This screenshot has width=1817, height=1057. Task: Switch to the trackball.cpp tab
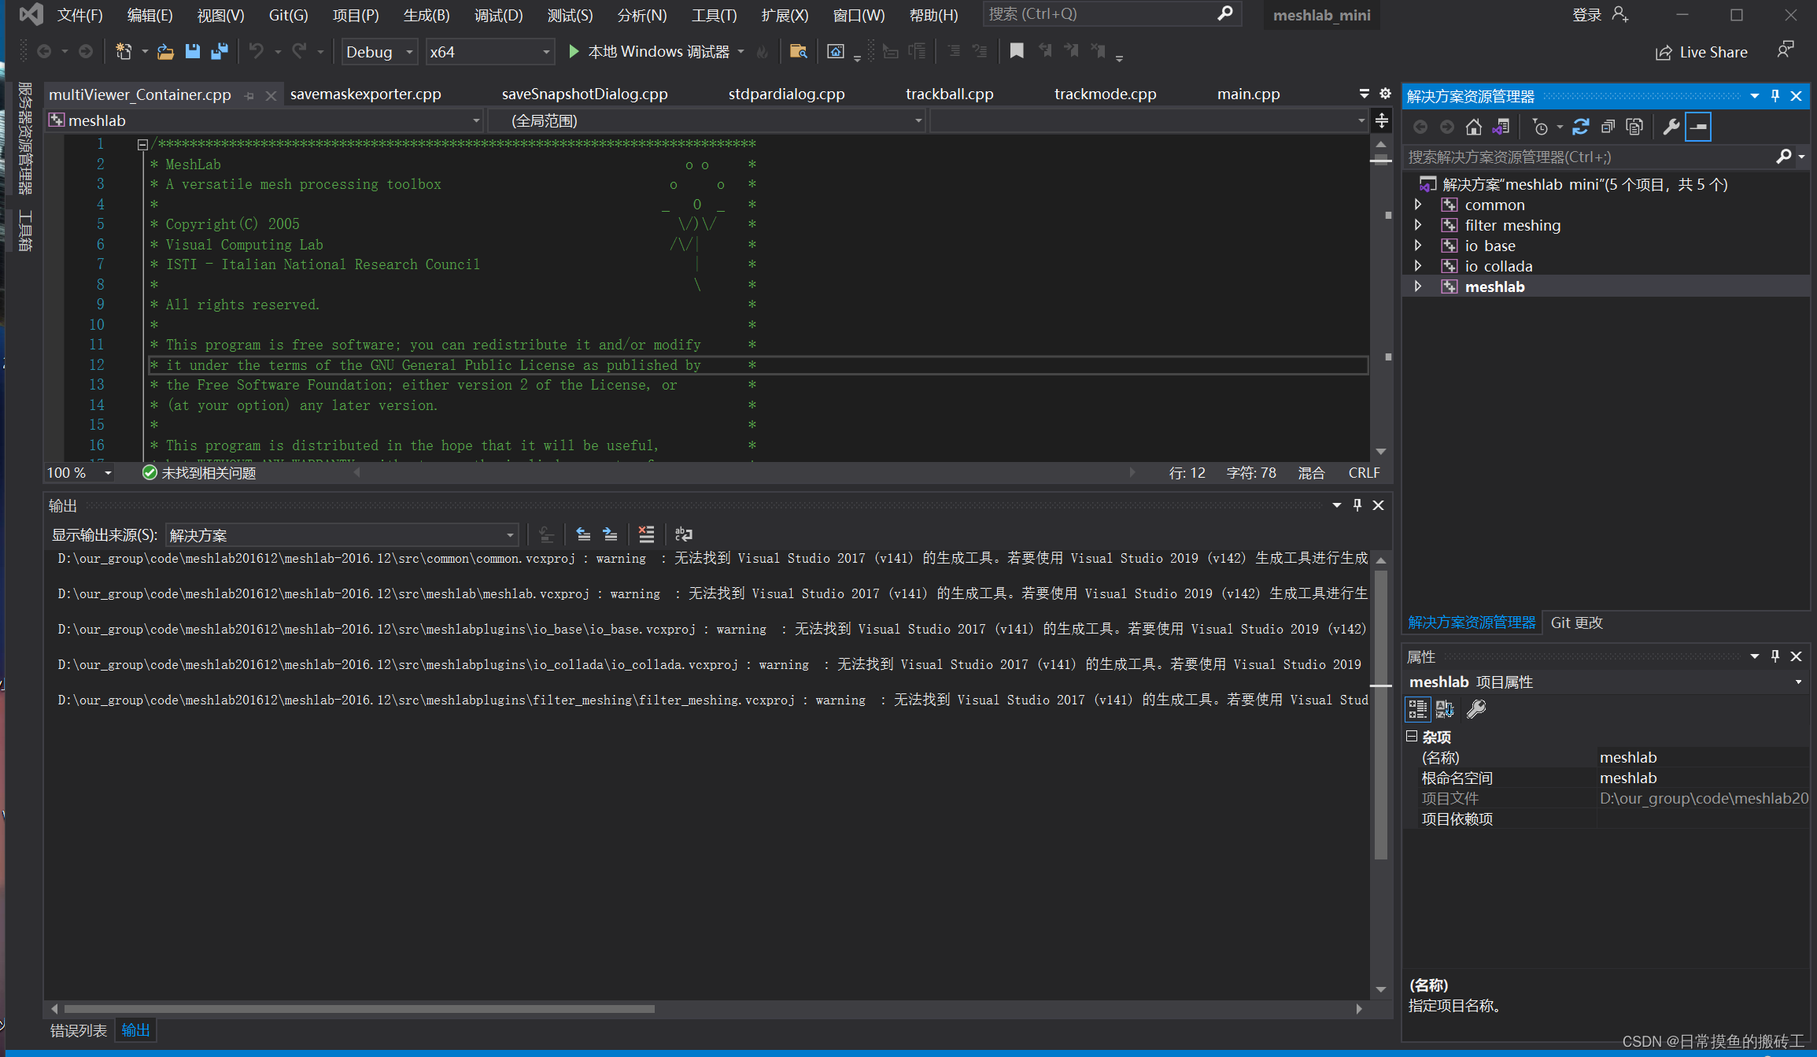pos(948,94)
